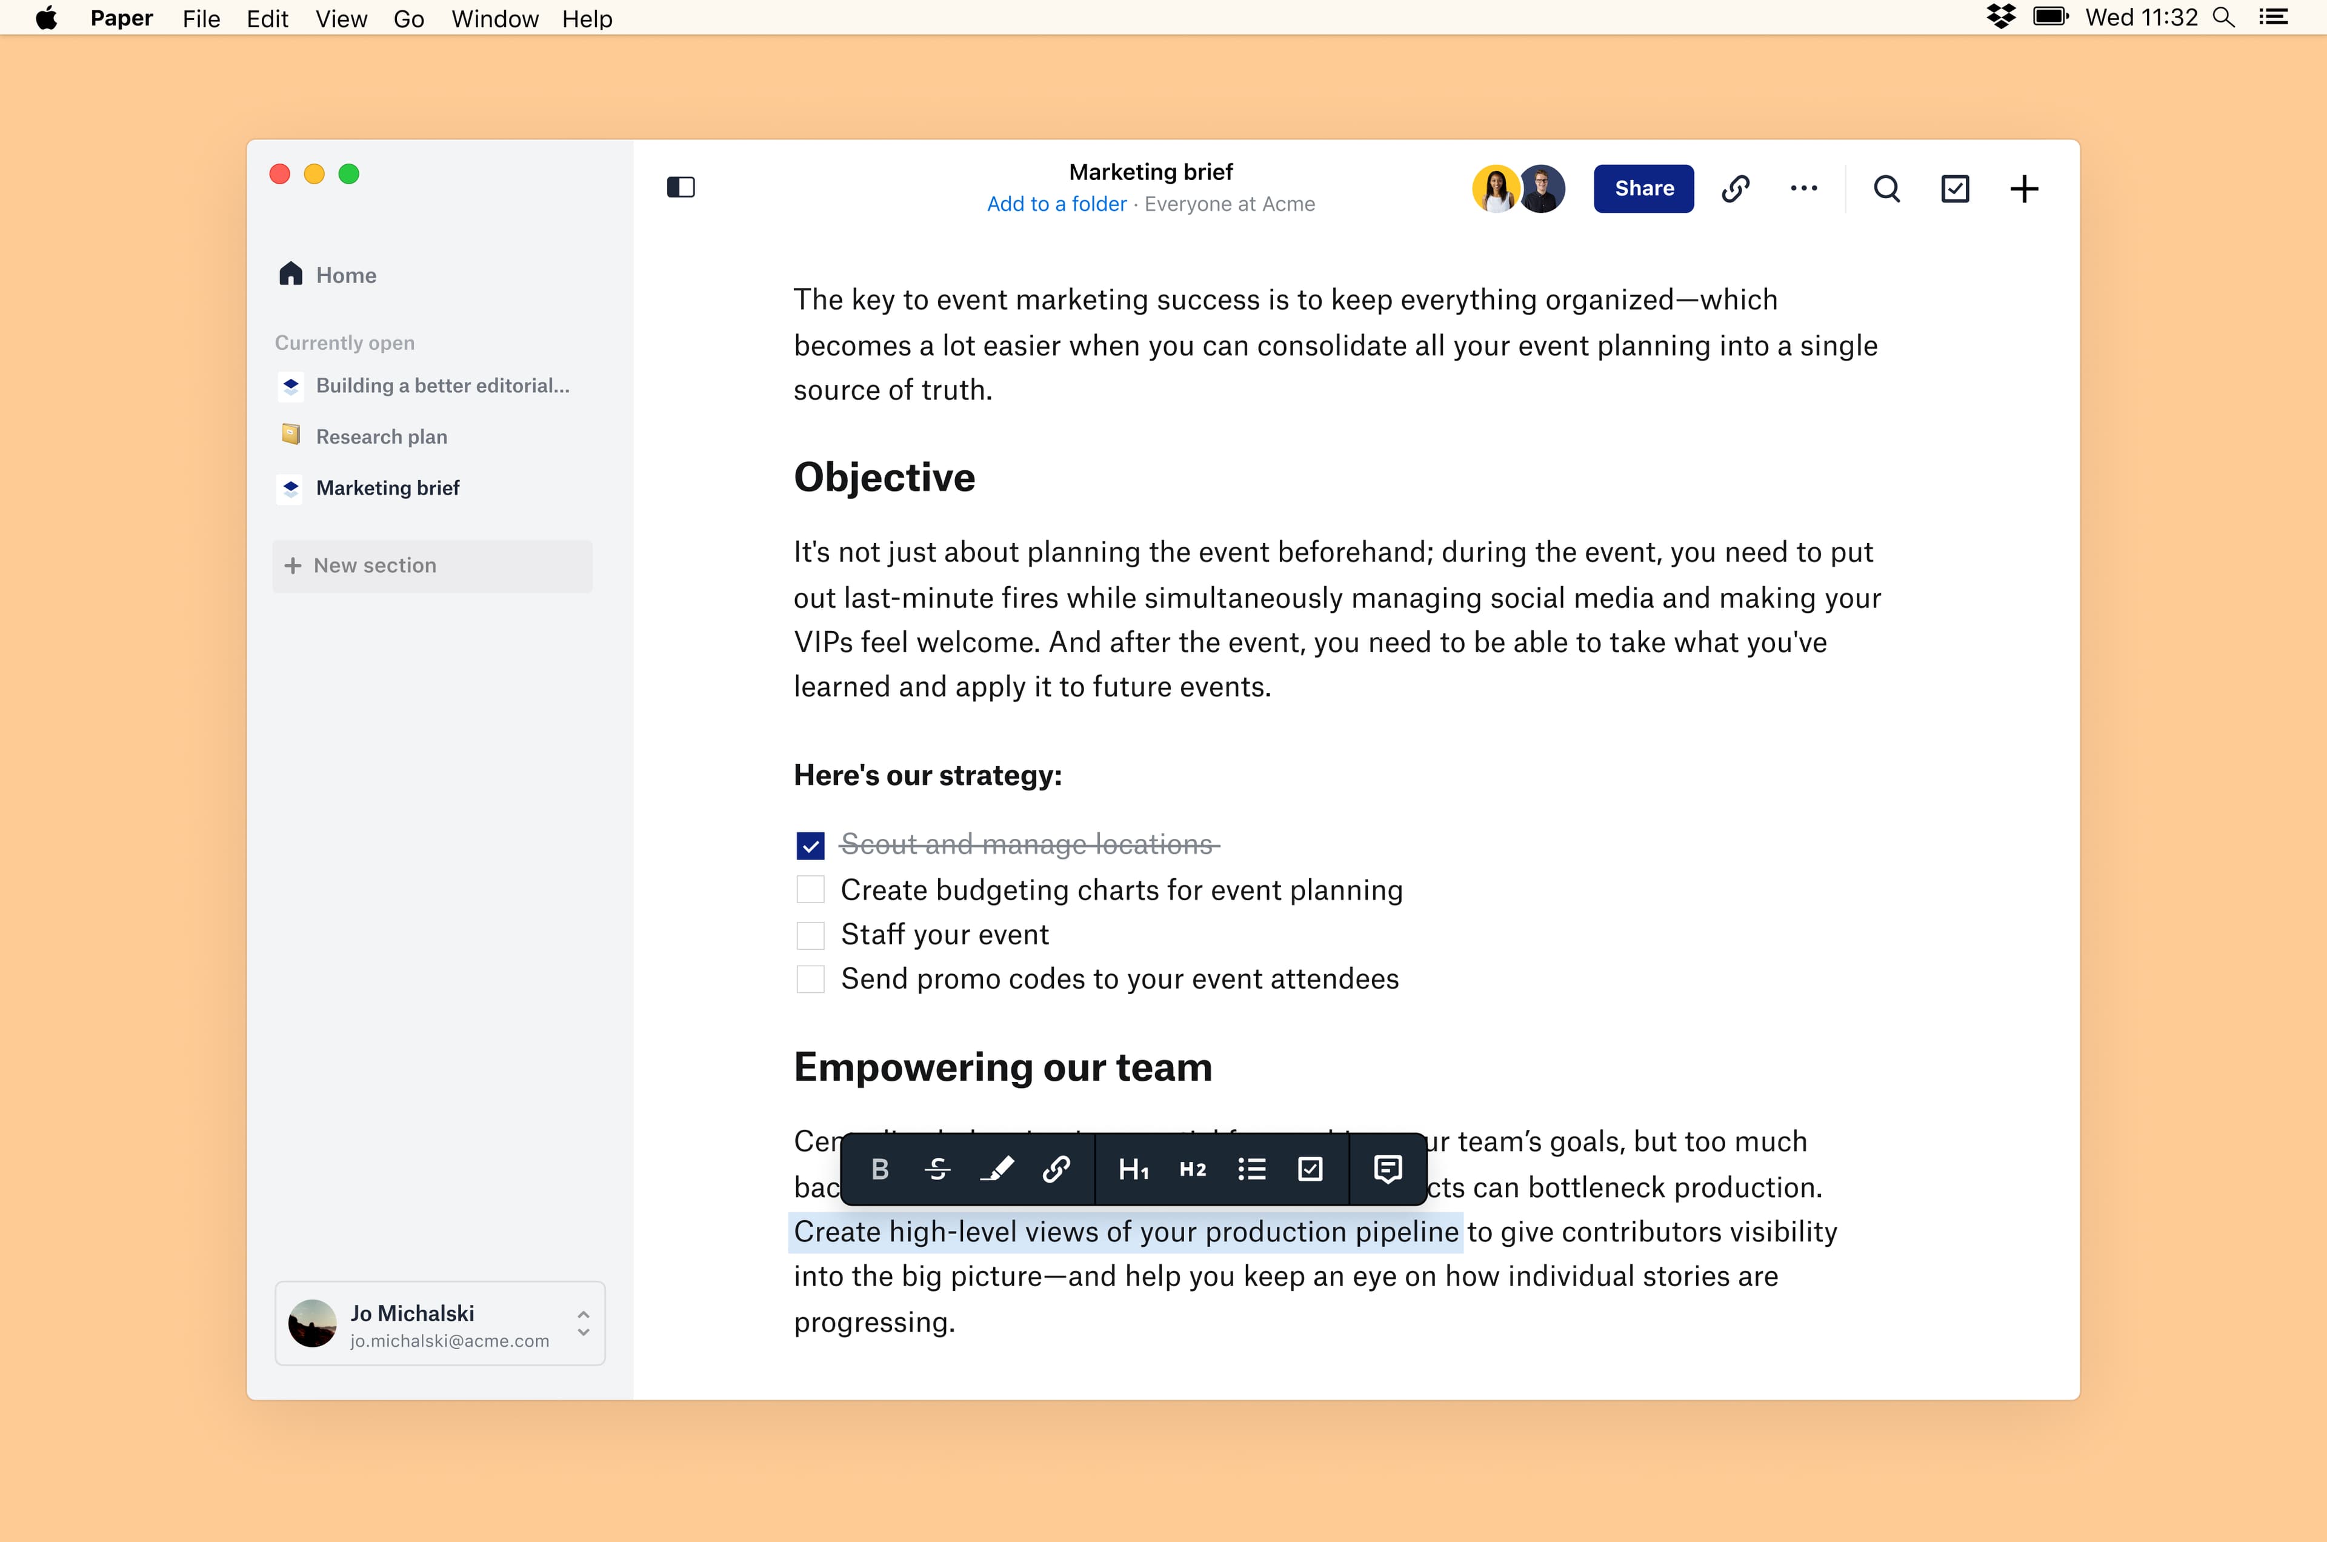Click the man with glasses avatar

(x=1542, y=188)
